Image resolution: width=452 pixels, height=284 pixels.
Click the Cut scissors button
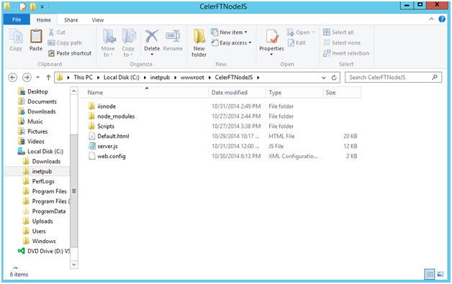(x=57, y=32)
